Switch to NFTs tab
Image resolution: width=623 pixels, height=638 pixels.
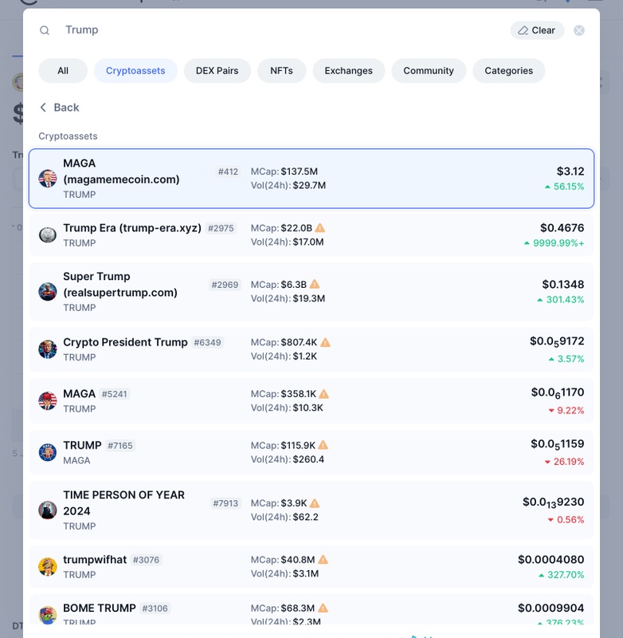click(282, 71)
